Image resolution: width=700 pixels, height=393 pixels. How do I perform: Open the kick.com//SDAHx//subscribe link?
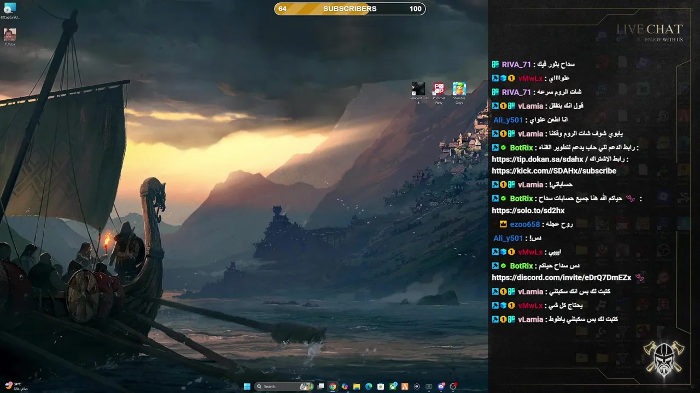[x=554, y=171]
